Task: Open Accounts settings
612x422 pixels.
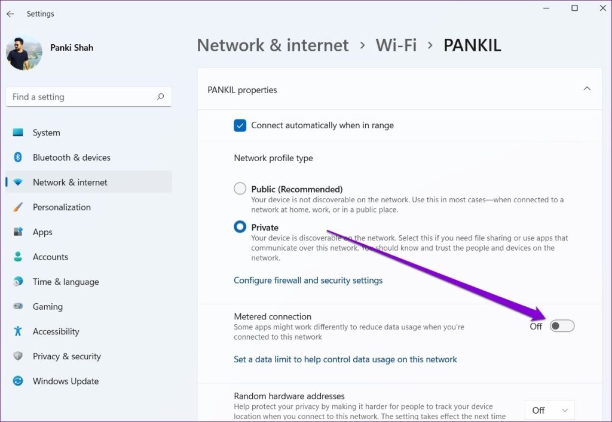Action: tap(51, 257)
